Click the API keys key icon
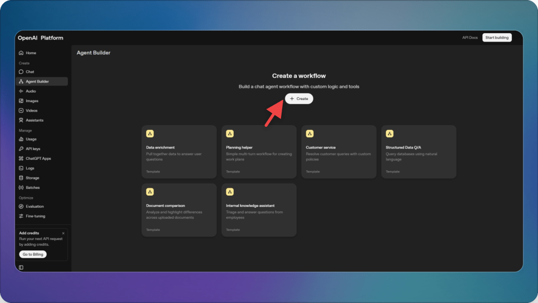 click(21, 149)
